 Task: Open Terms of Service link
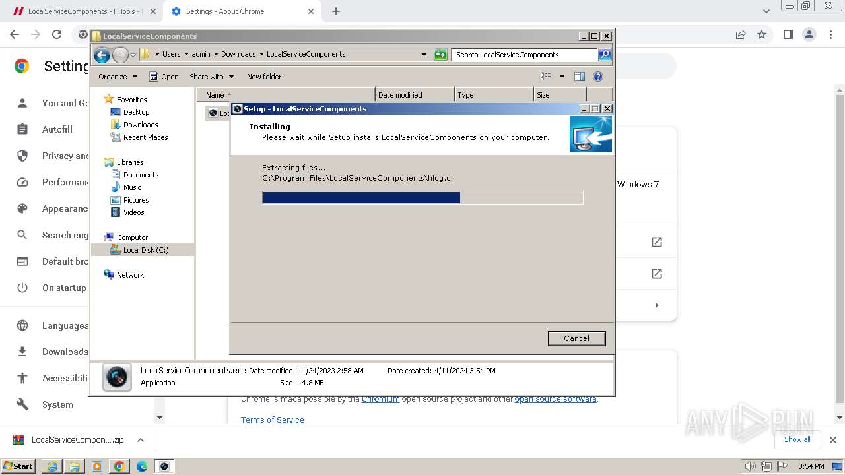pos(273,420)
